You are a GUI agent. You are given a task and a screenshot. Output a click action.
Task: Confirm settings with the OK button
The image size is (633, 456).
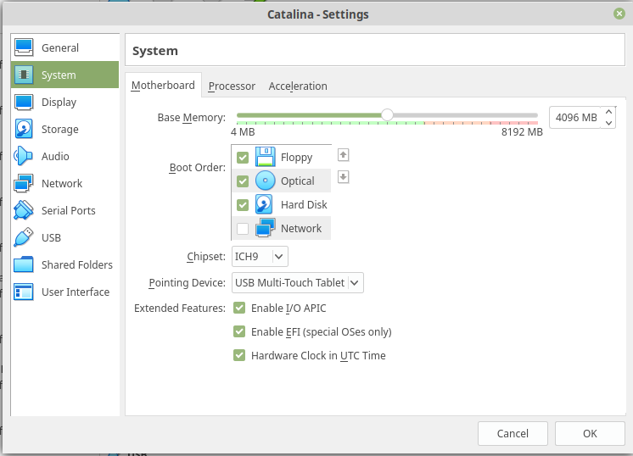coord(590,433)
